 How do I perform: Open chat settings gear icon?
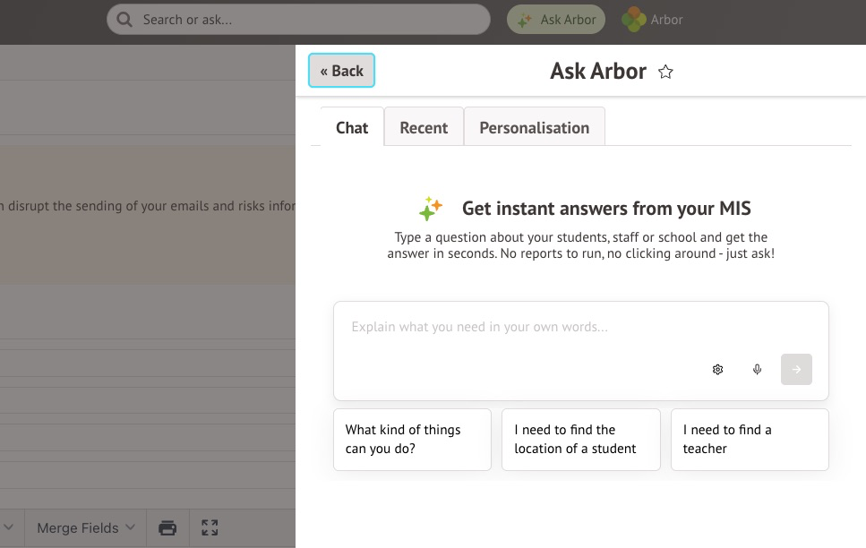(717, 370)
